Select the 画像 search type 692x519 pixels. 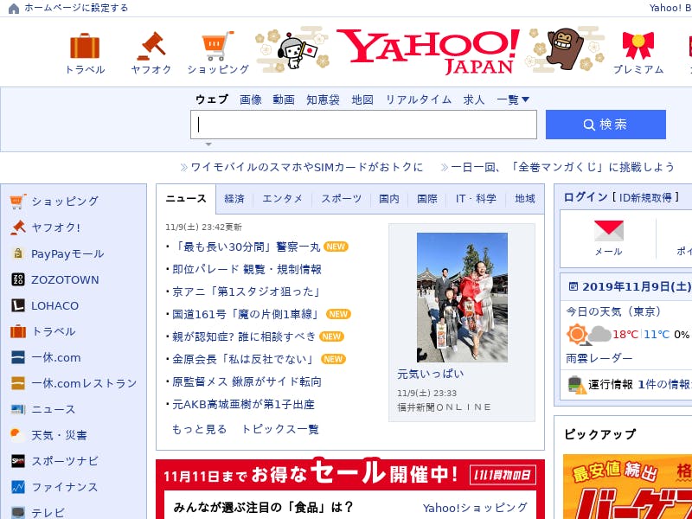[251, 99]
